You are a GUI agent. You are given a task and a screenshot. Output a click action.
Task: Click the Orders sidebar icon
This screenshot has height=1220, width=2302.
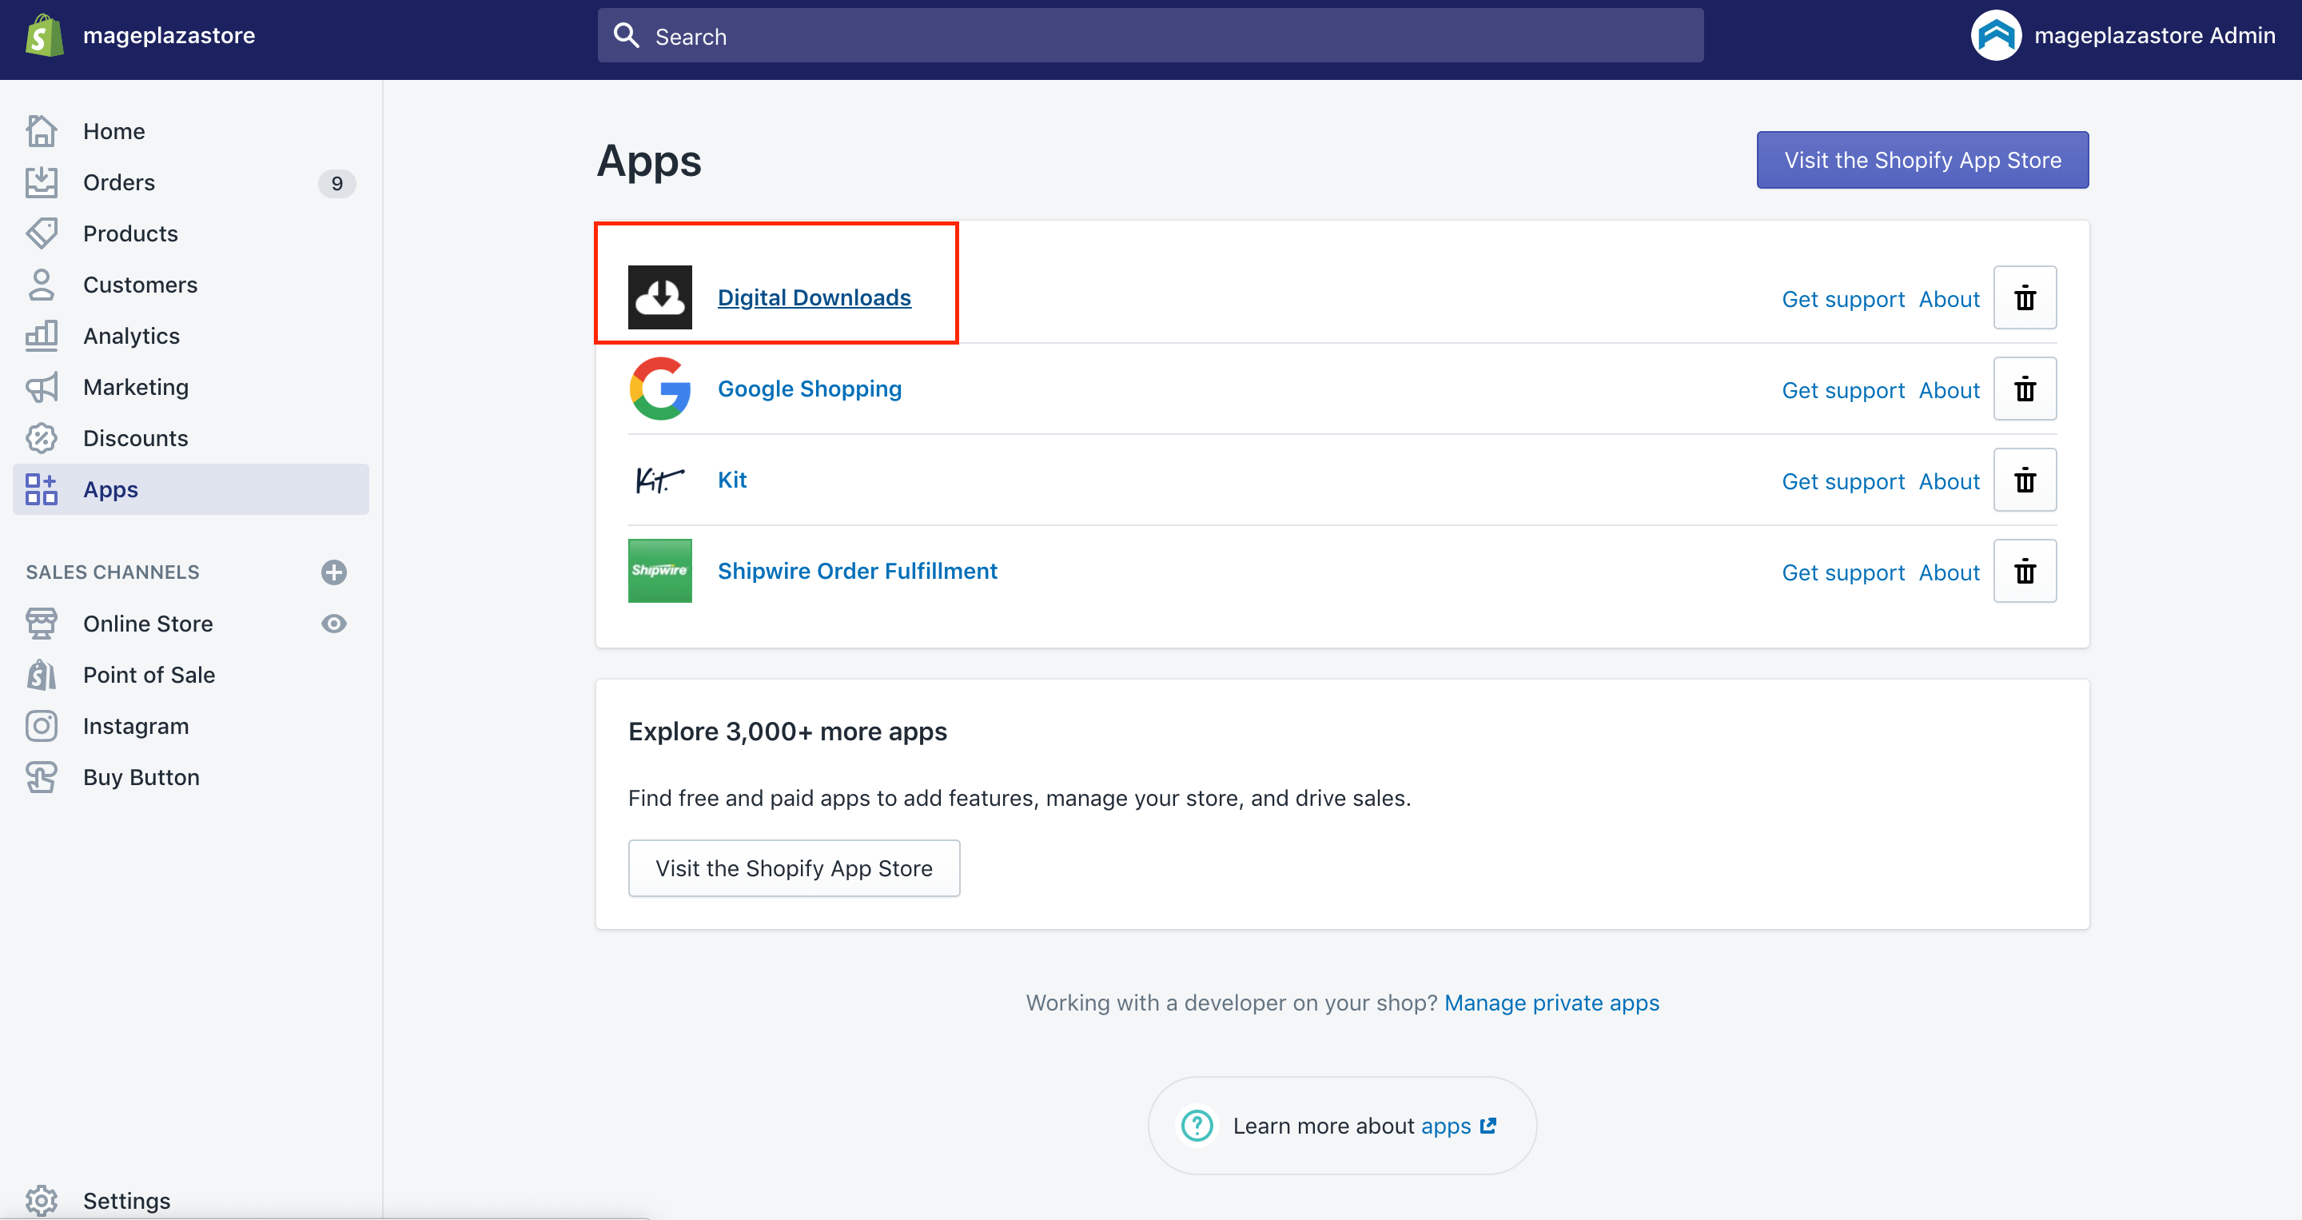(41, 181)
